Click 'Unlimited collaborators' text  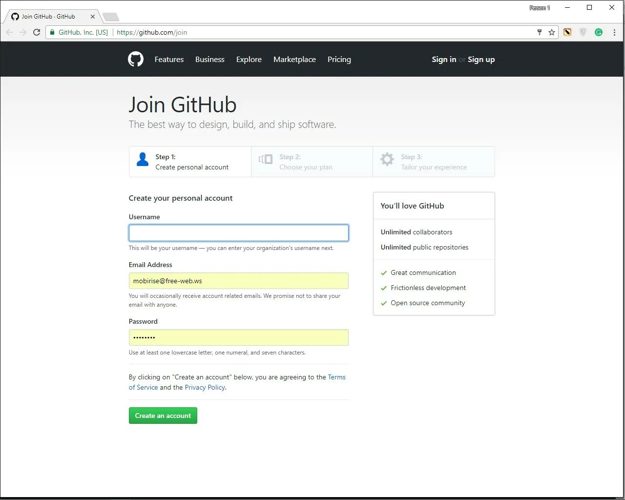click(x=417, y=232)
